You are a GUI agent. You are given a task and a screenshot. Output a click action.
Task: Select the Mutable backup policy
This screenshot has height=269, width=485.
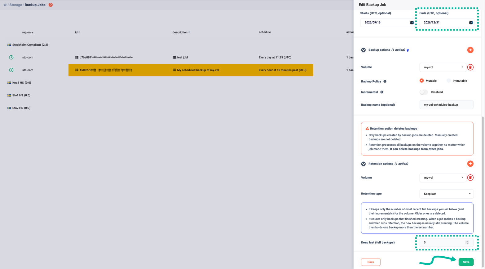[x=421, y=81]
